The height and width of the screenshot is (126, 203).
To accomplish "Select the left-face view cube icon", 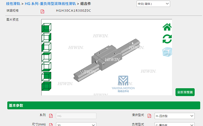I will coord(46,47).
